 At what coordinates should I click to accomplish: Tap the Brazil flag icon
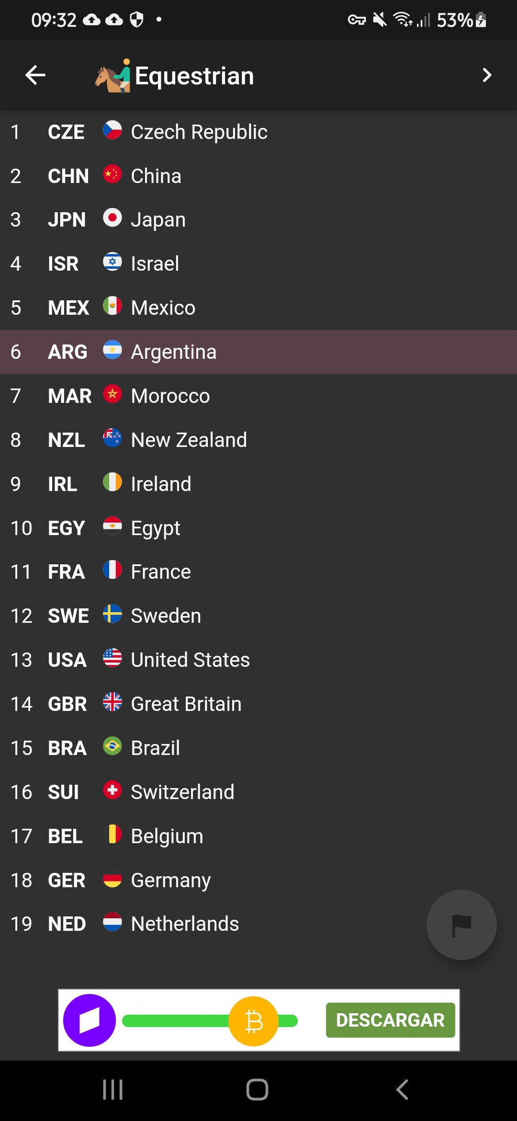point(112,746)
